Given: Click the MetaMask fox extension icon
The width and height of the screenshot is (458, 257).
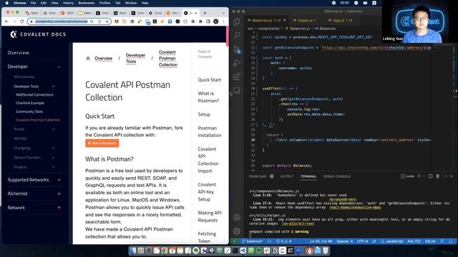Looking at the screenshot, I should 117,21.
